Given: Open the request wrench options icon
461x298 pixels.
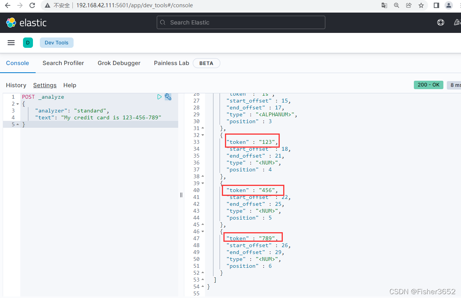Looking at the screenshot, I should click(168, 97).
